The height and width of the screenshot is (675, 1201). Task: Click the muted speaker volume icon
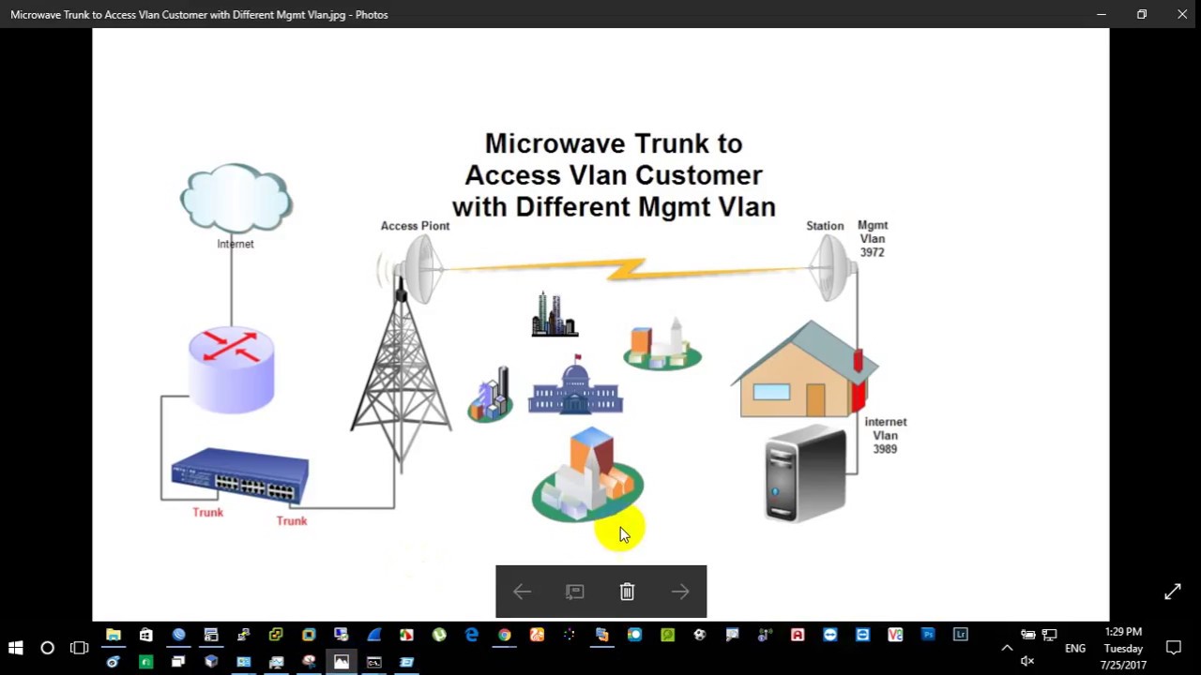(x=1027, y=661)
